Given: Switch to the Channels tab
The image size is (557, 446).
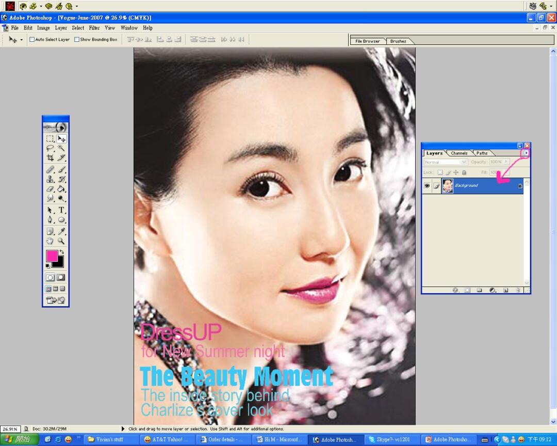Looking at the screenshot, I should coord(459,153).
